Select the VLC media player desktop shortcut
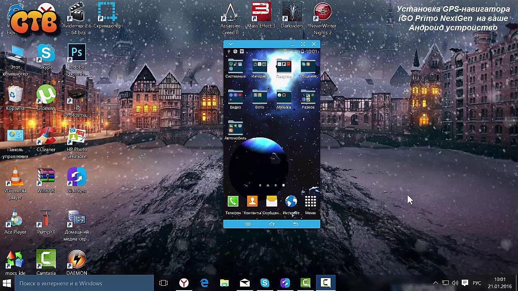 click(15, 184)
